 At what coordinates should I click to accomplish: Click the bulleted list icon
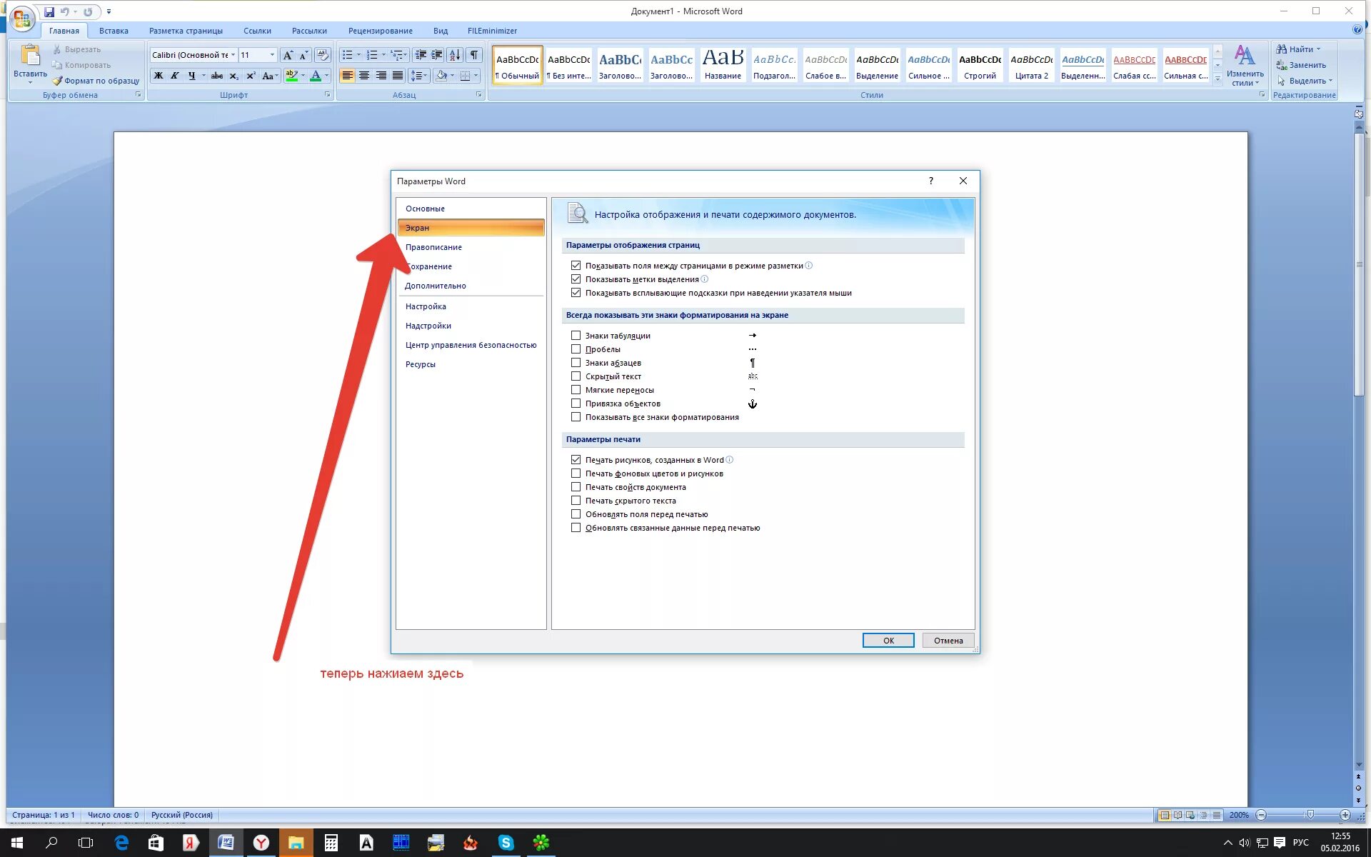347,55
